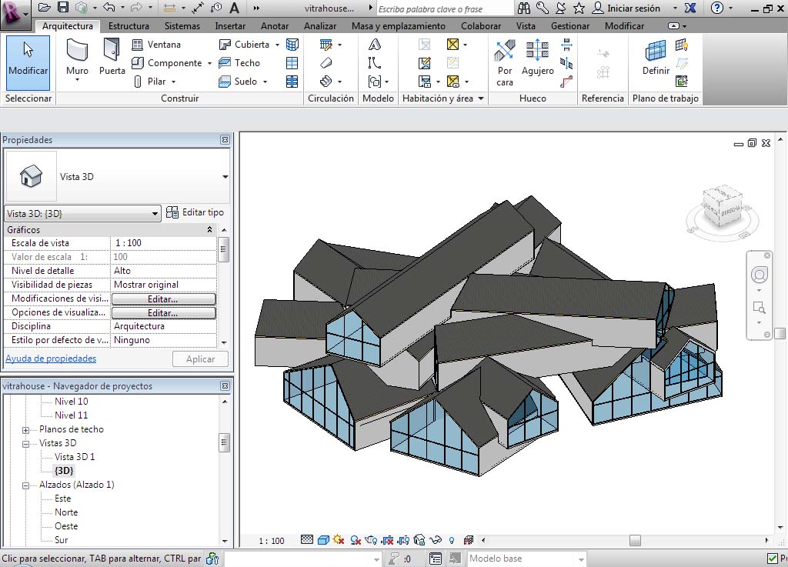Click the horizontal scrollbar thumb under the view
Screen dimensions: 788x567
tap(635, 541)
